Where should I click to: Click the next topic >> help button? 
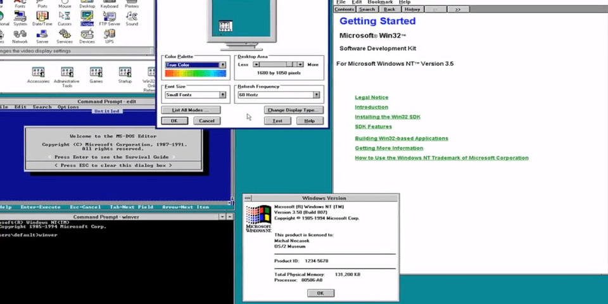pos(458,9)
